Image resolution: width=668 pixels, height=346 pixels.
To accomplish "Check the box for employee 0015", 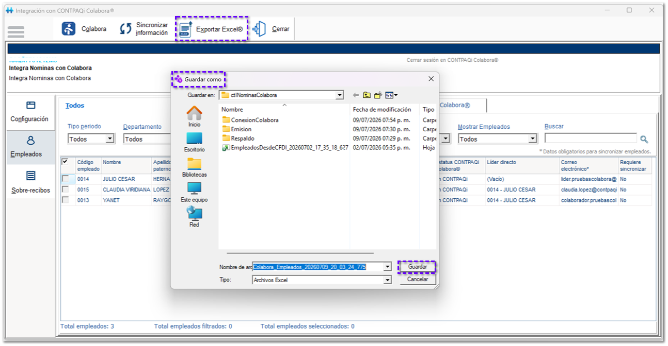I will pyautogui.click(x=65, y=189).
